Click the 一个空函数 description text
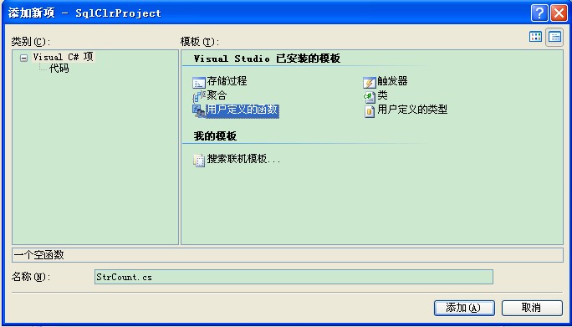 tap(39, 255)
